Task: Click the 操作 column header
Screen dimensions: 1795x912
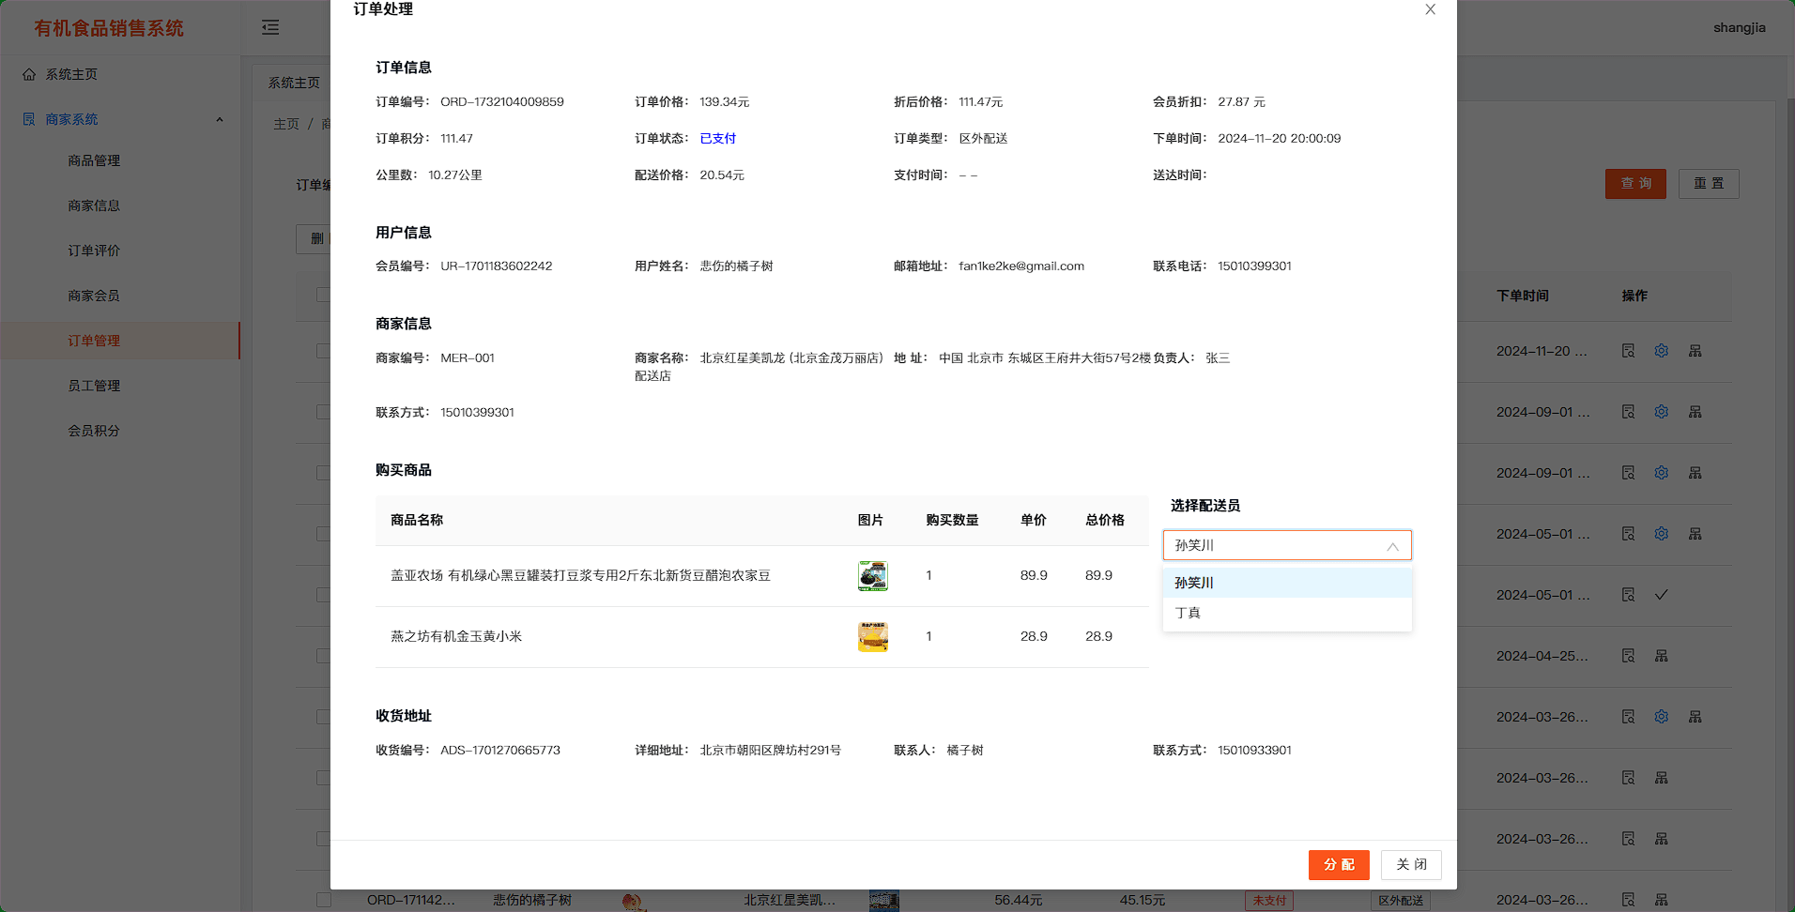Action: [1634, 296]
